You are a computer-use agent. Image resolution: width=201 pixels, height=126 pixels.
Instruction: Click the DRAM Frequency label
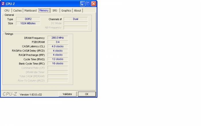tap(34, 38)
